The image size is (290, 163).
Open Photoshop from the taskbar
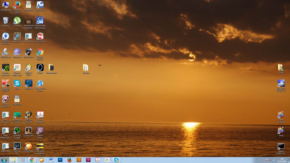point(60,160)
